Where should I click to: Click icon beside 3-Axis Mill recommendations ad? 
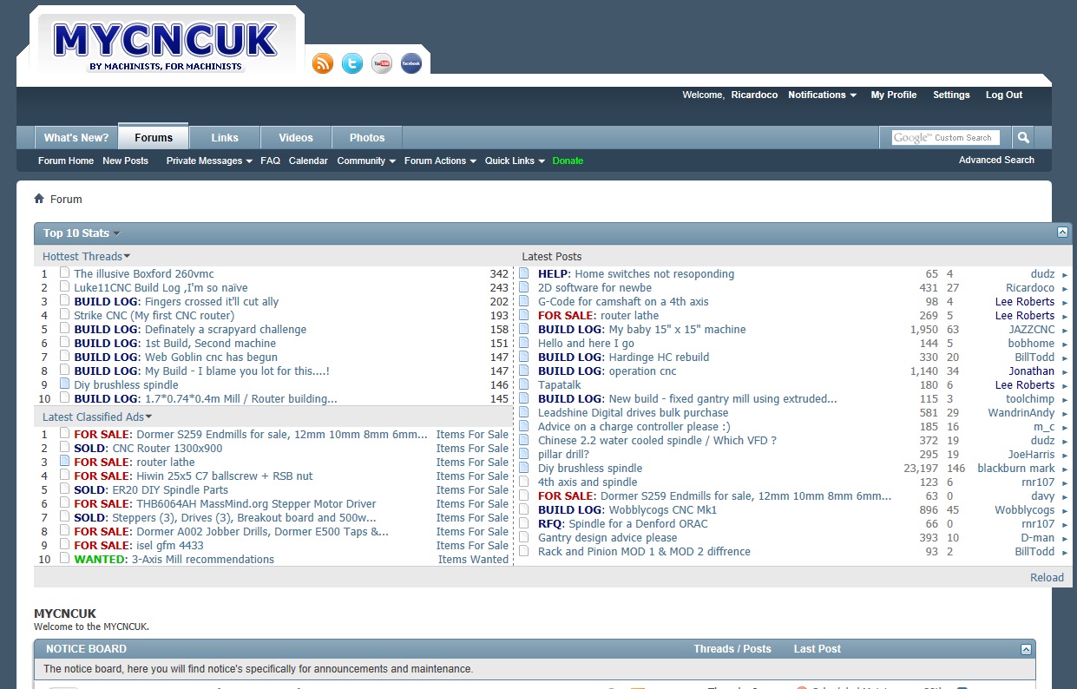(x=64, y=559)
